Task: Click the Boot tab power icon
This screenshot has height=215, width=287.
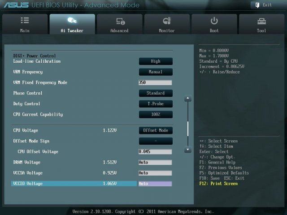Action: click(x=214, y=21)
